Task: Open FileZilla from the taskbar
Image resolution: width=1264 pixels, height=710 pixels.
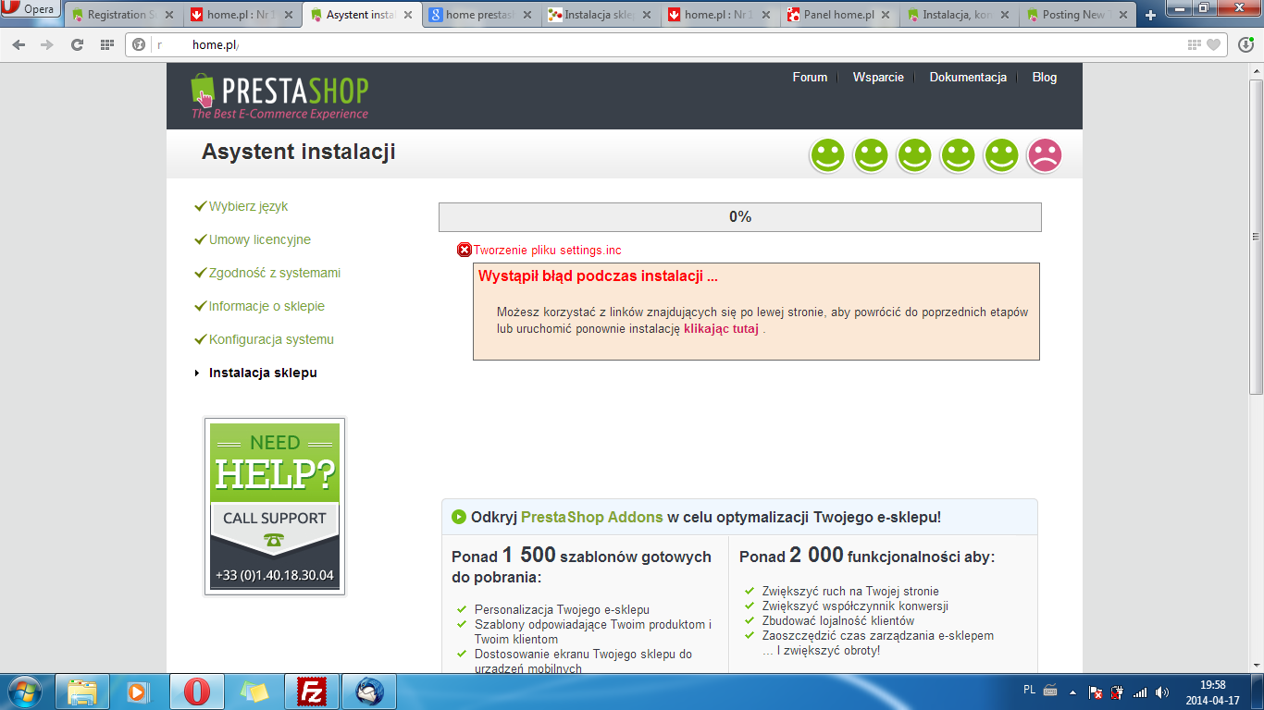Action: pos(312,692)
